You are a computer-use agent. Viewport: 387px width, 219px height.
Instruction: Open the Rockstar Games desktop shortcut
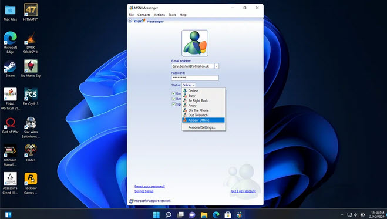(31, 184)
